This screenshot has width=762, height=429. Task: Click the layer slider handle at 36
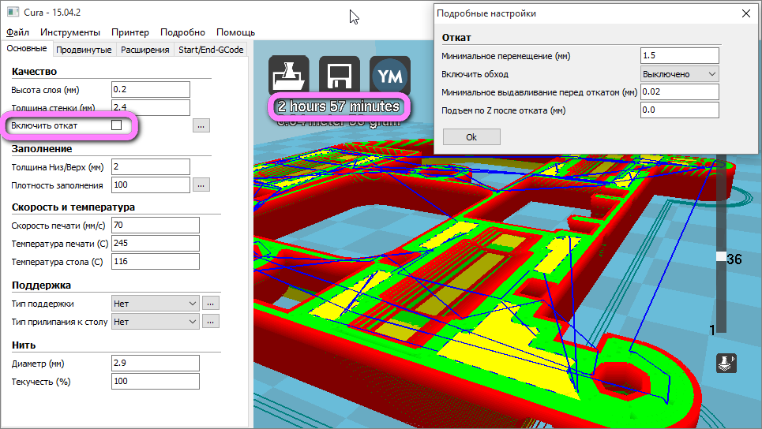click(x=720, y=257)
